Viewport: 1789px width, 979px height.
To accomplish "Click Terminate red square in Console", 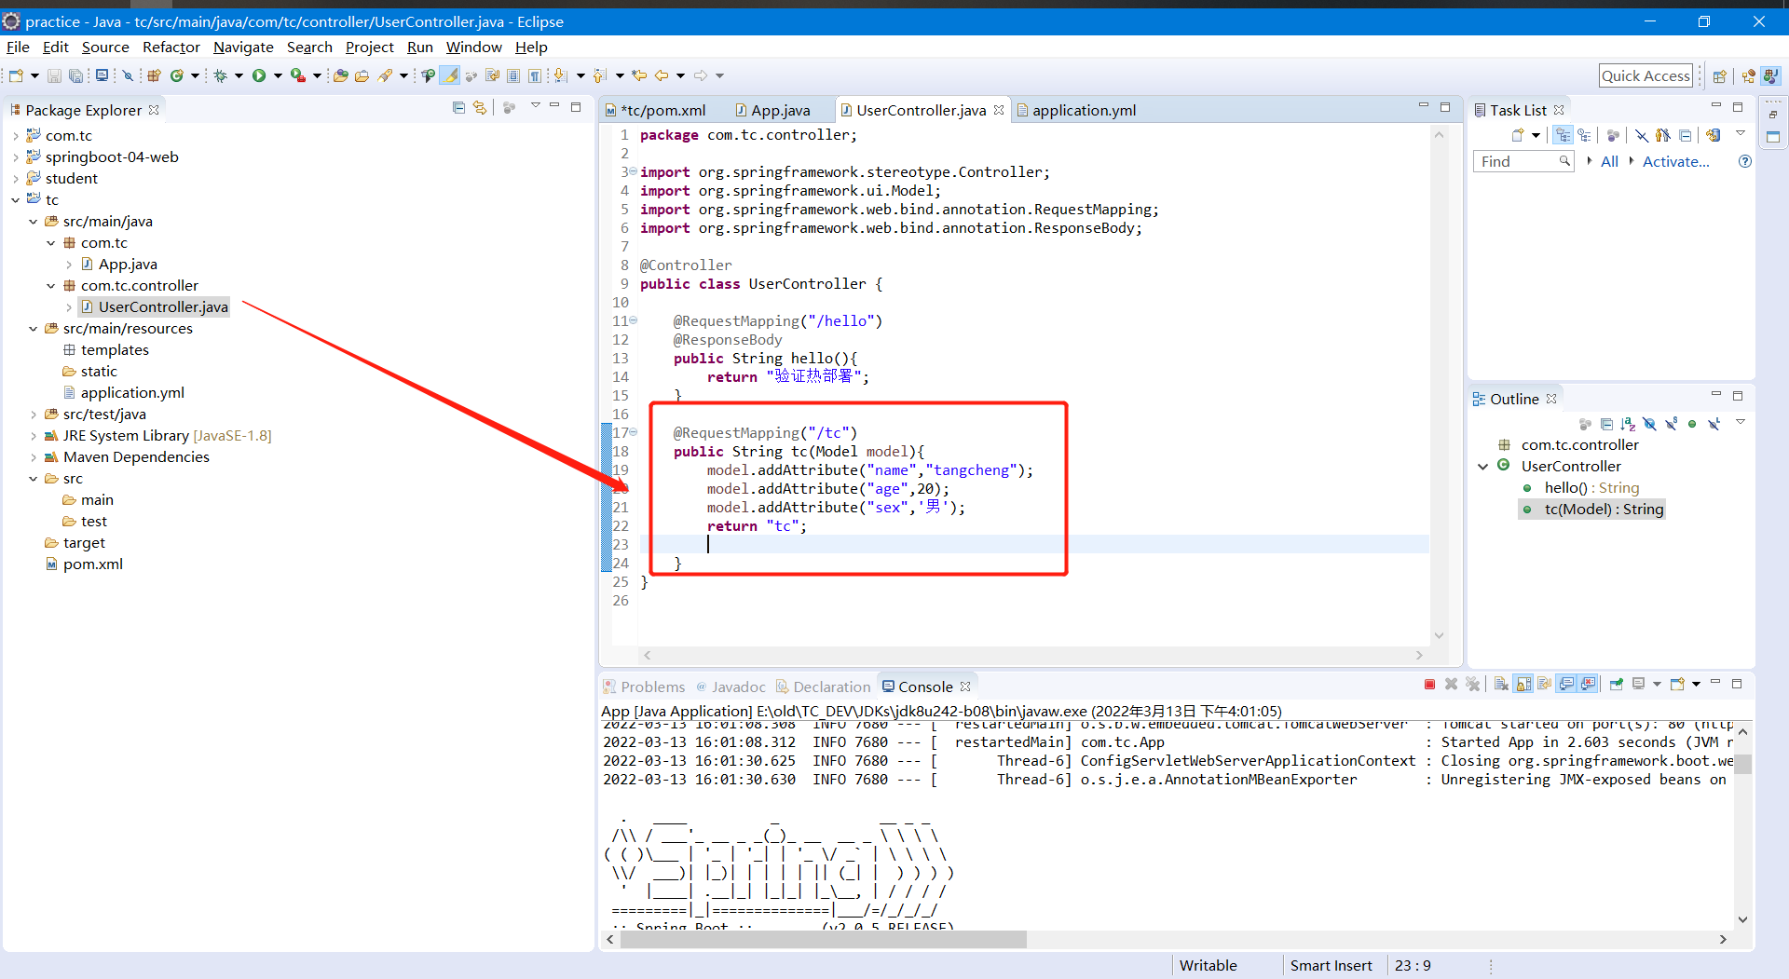I will pyautogui.click(x=1430, y=685).
